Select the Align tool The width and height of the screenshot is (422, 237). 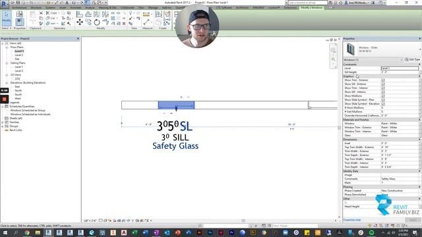click(x=79, y=14)
